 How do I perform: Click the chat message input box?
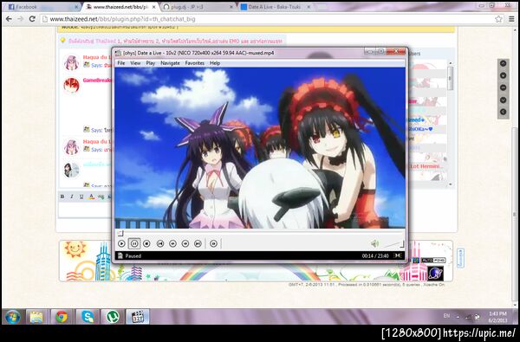click(x=85, y=210)
